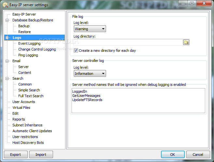
Task: Select the Search tree item
Action: tap(18, 78)
